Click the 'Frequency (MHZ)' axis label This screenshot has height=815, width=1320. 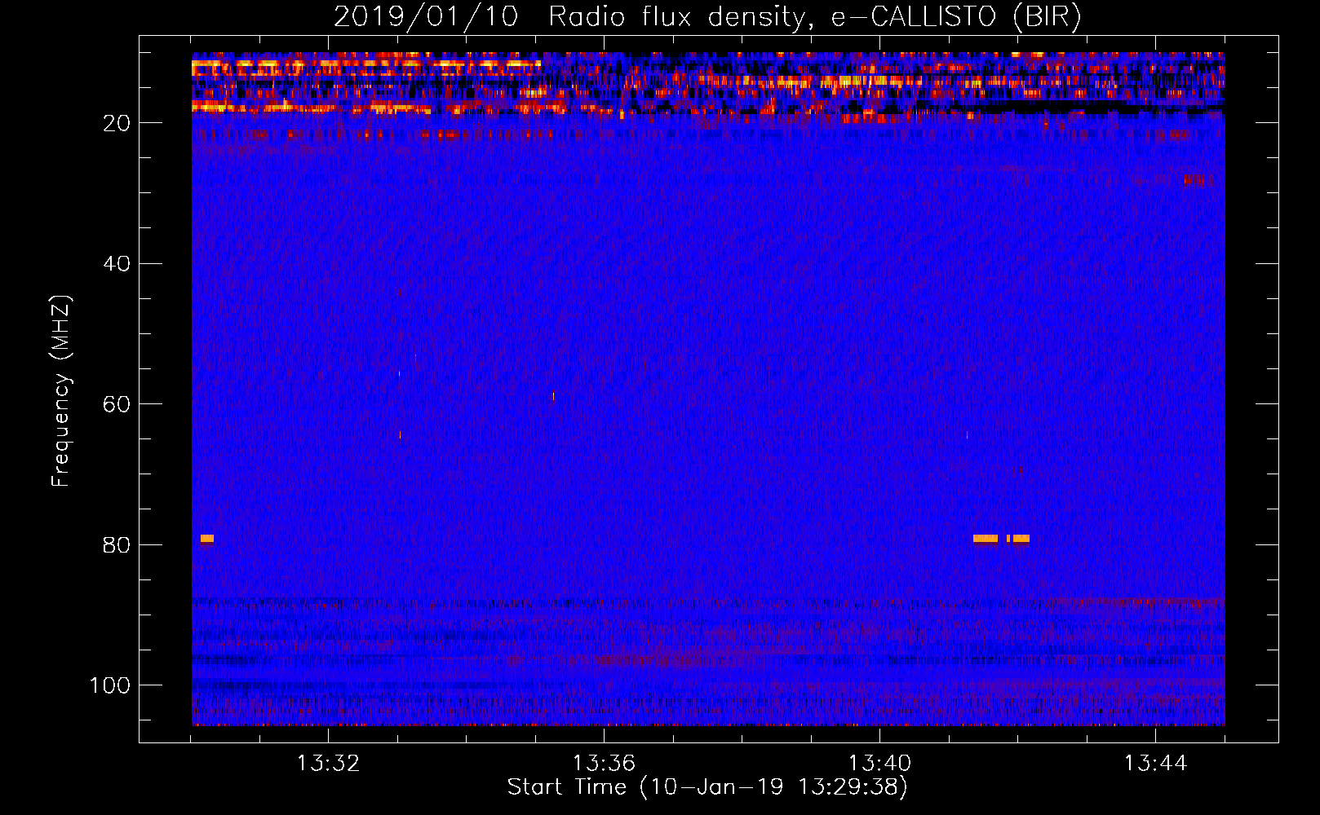[61, 391]
